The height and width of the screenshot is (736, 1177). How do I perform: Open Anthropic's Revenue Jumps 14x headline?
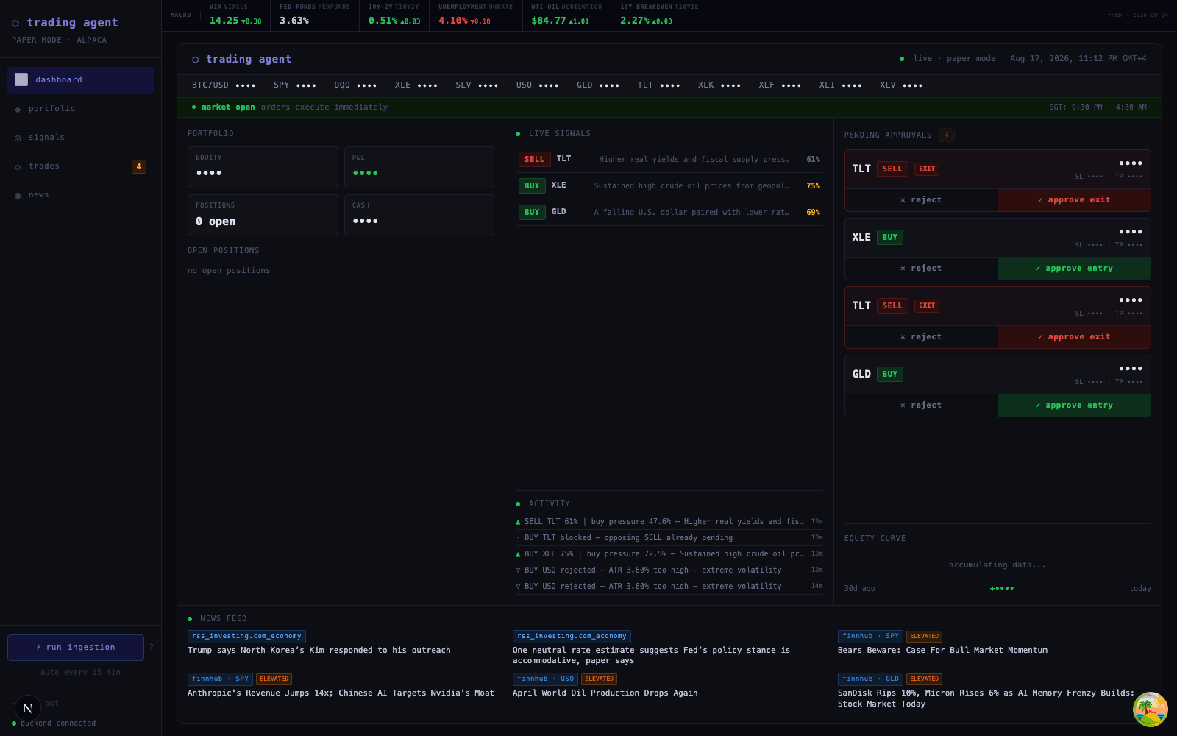click(341, 693)
